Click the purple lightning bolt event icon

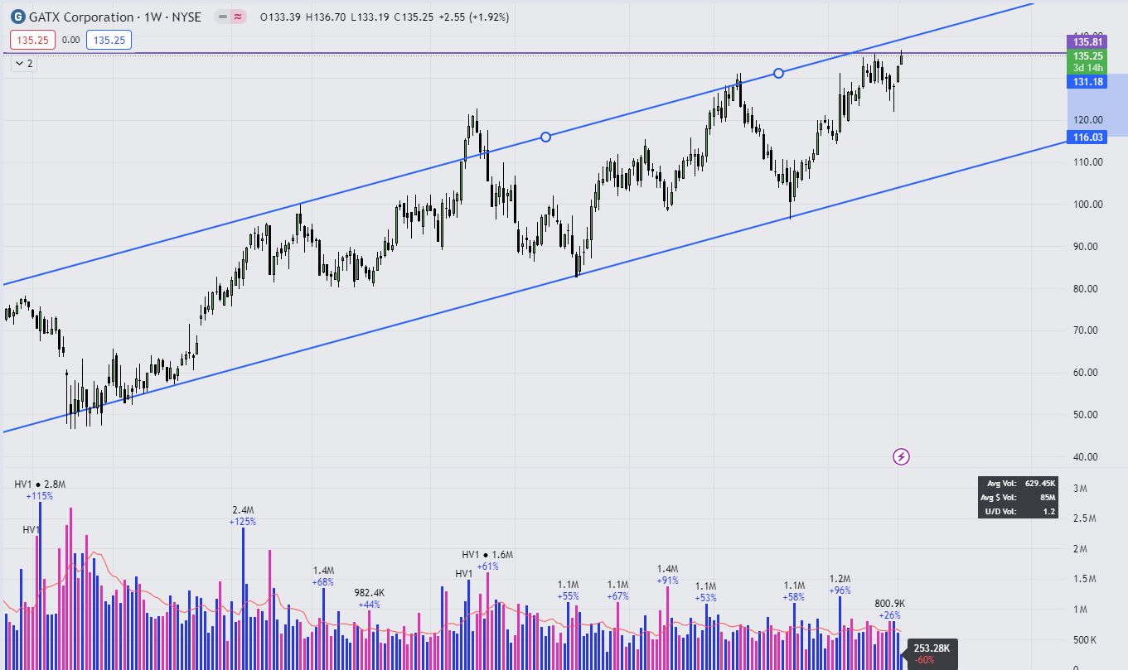click(901, 456)
